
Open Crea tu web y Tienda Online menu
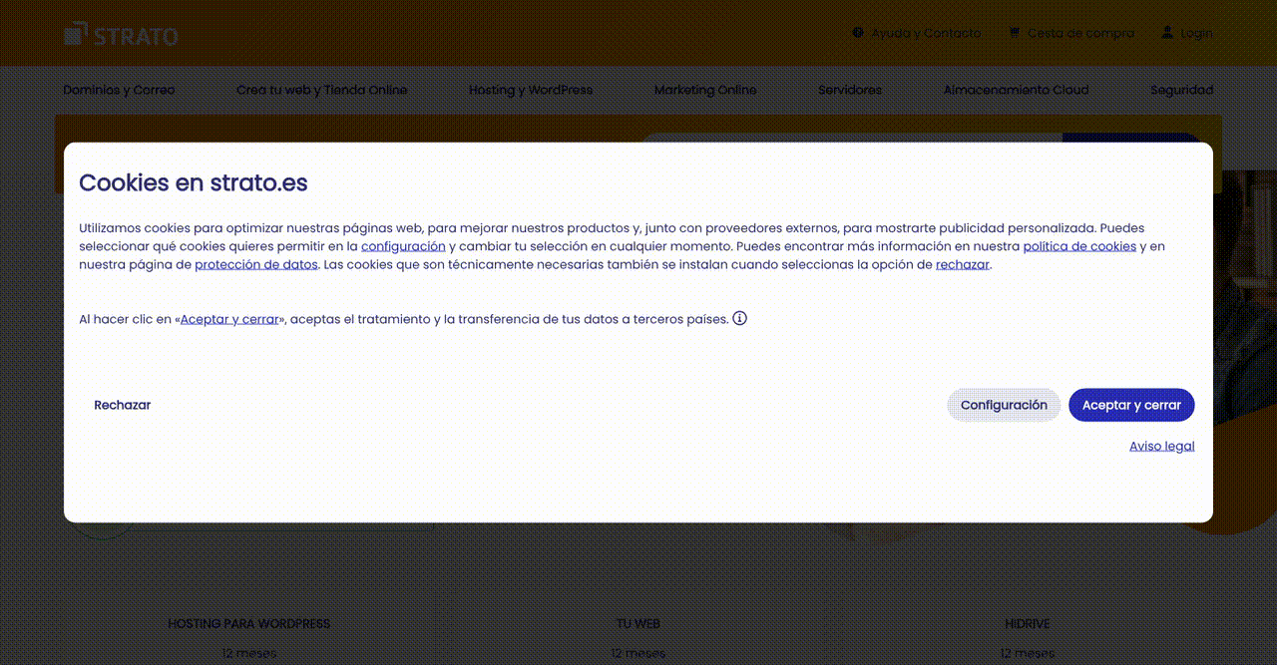click(322, 90)
